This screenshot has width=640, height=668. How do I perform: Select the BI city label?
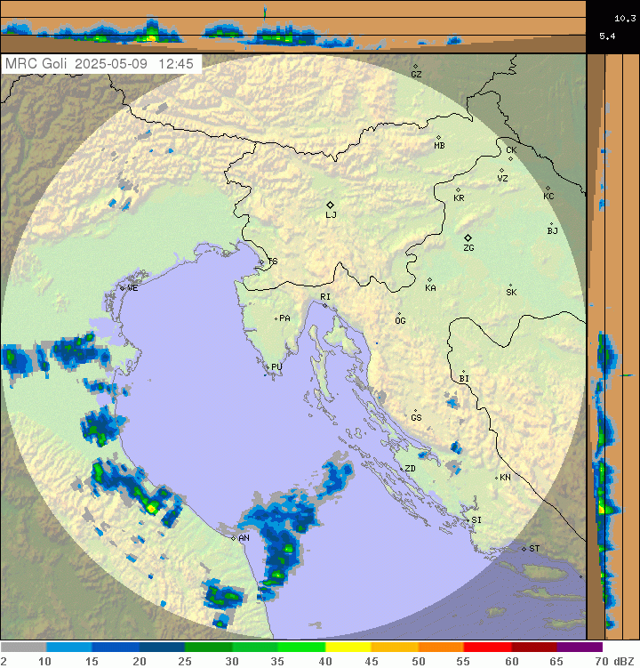(464, 379)
